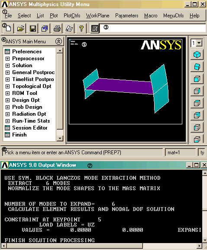
Task: Click the Output Window vertical scroll down arrow
Action: pyautogui.click(x=204, y=240)
